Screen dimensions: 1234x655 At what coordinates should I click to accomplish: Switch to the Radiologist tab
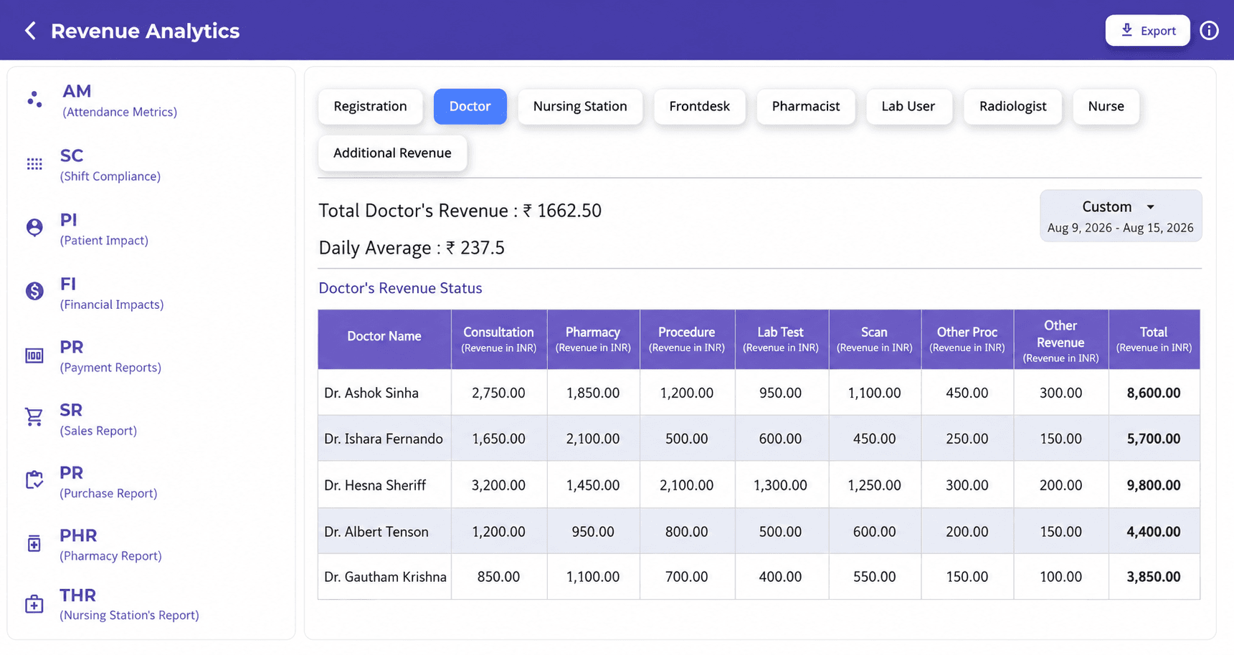click(1012, 107)
